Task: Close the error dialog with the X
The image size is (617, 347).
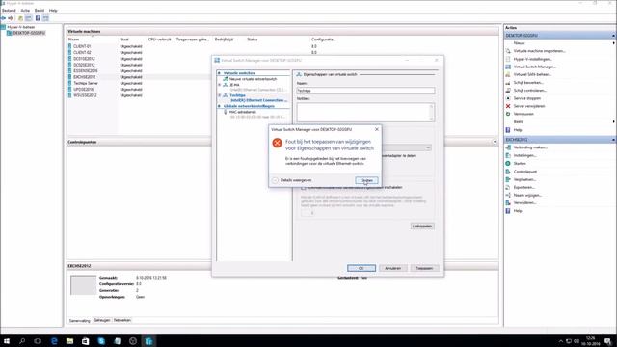Action: 377,129
